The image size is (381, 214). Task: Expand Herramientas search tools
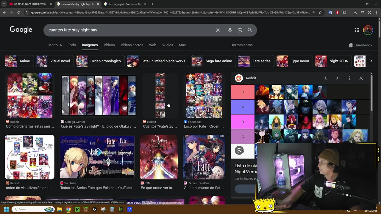click(x=243, y=45)
